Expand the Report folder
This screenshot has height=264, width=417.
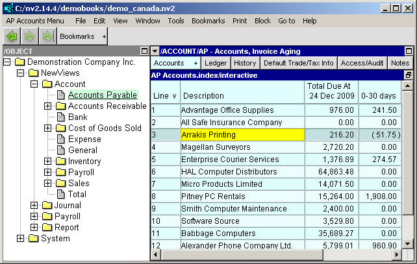pos(34,227)
